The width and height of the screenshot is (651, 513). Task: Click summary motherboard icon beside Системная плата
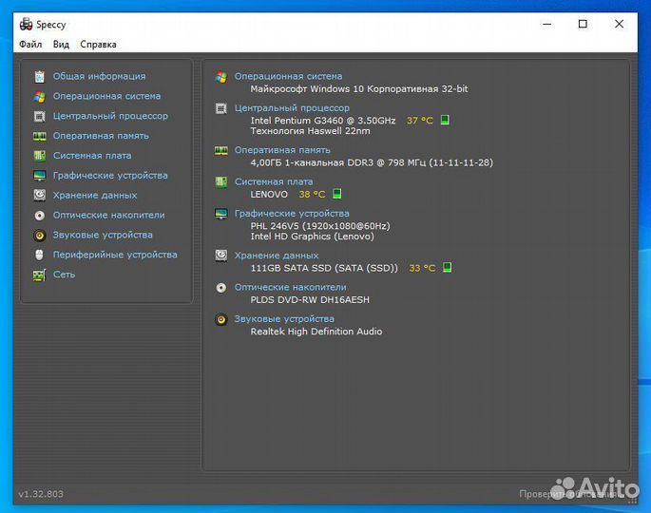221,181
